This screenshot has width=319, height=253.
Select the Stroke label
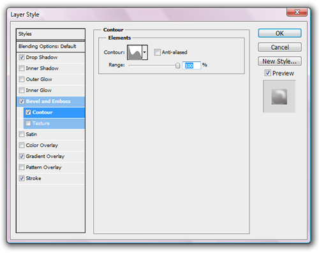(x=33, y=178)
